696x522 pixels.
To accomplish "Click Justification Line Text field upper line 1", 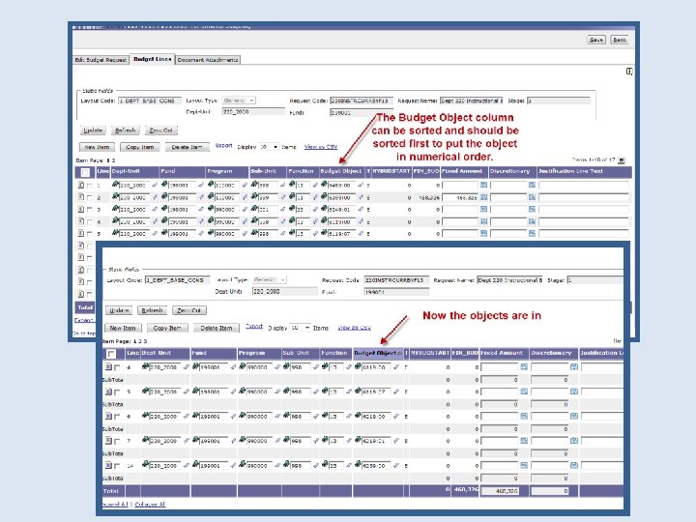I will tap(584, 185).
